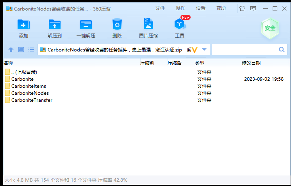This screenshot has height=186, width=291.
Task: Click the green 安全 security shield badge
Action: (x=270, y=28)
